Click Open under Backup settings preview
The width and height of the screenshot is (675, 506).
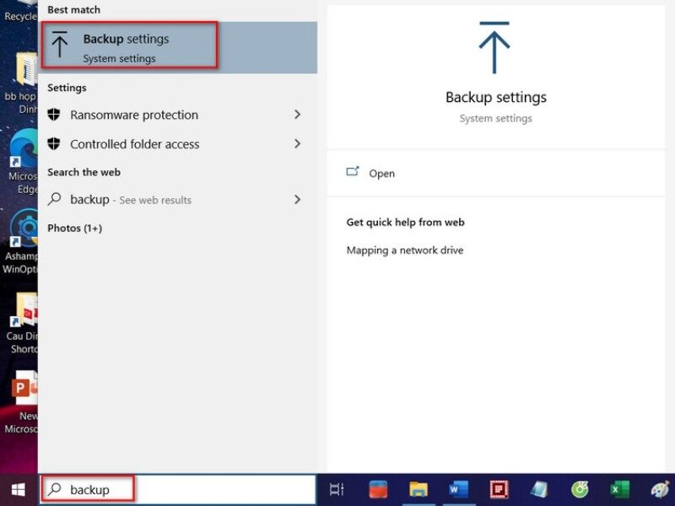coord(381,173)
